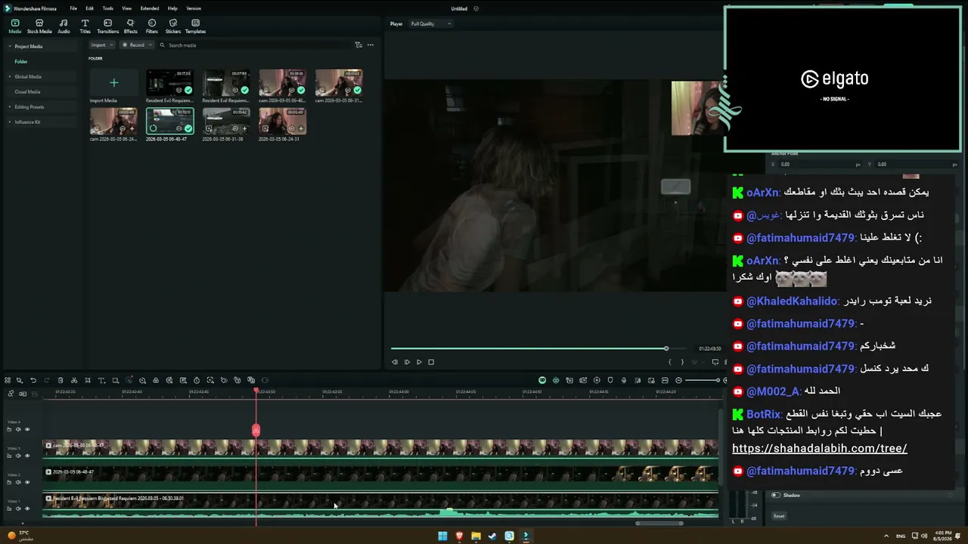
Task: Hide the Video 2 track
Action: 27,482
